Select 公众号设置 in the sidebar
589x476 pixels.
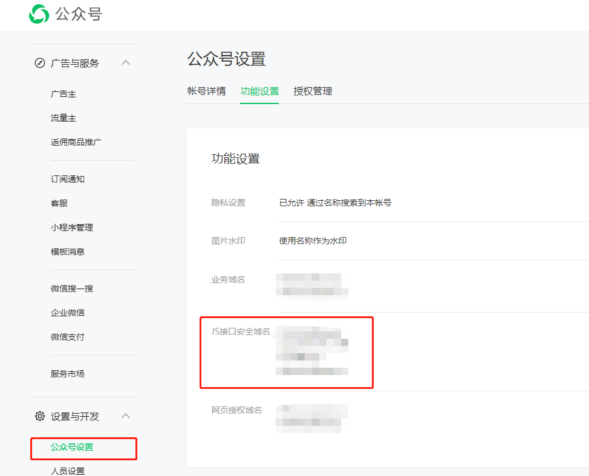click(72, 448)
